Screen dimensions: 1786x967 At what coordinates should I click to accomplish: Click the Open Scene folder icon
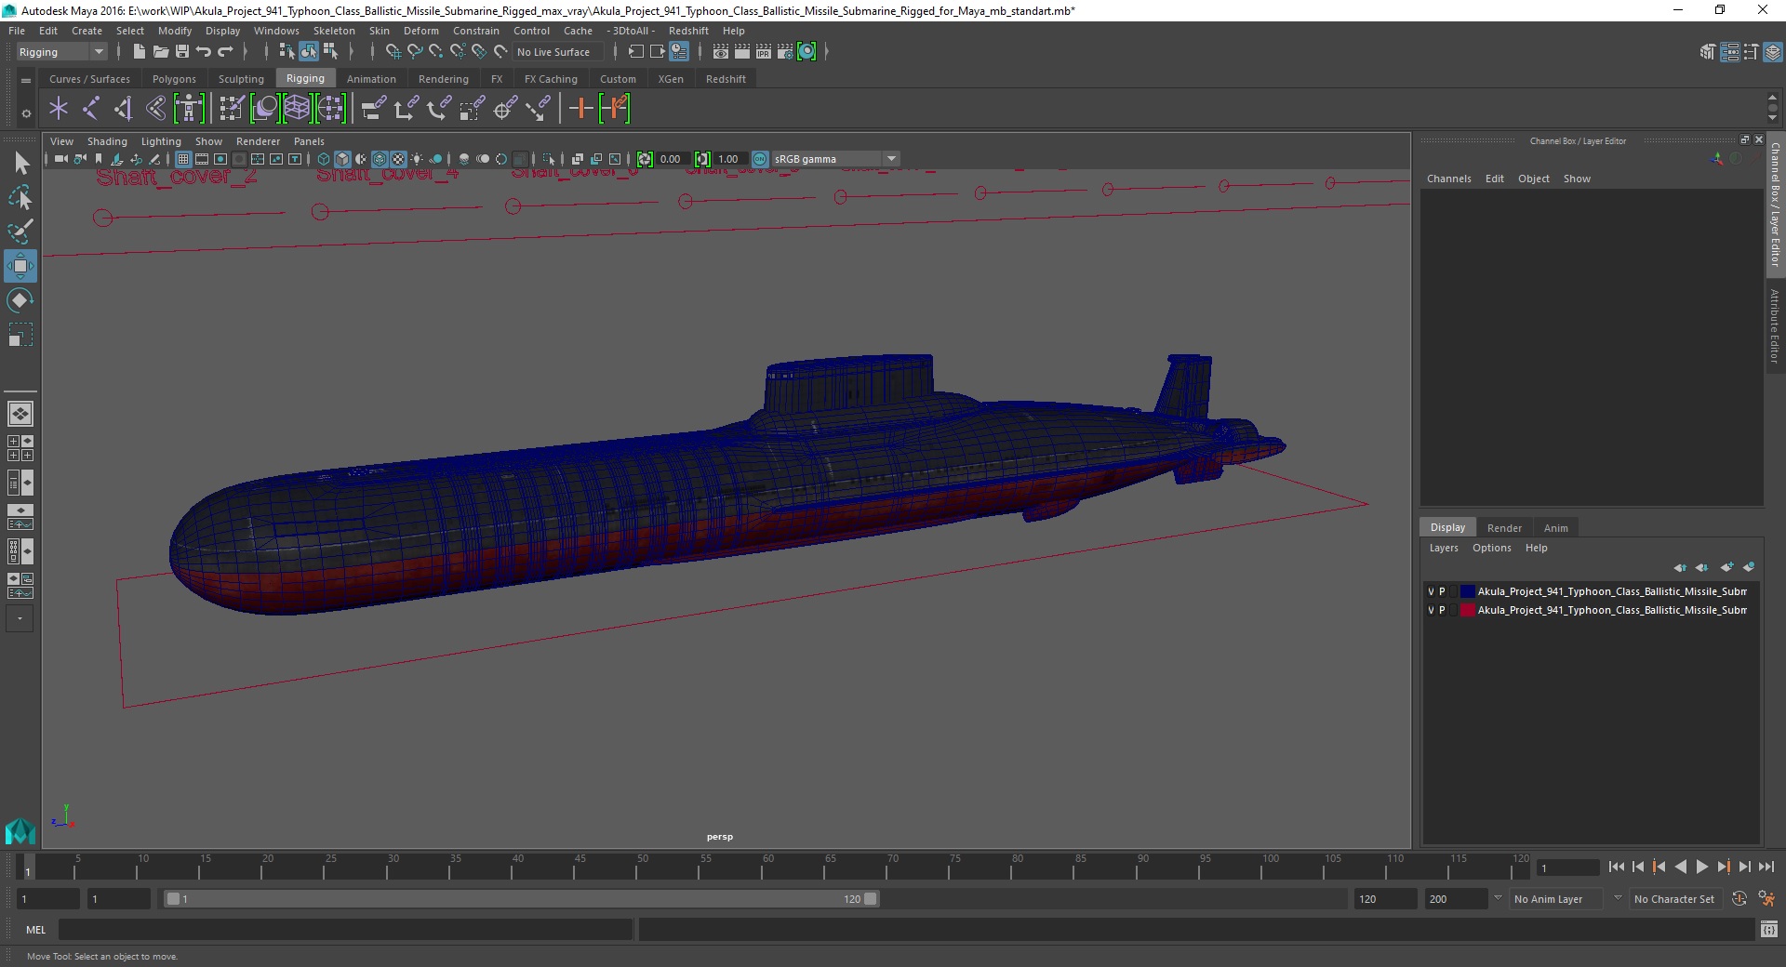(x=160, y=52)
